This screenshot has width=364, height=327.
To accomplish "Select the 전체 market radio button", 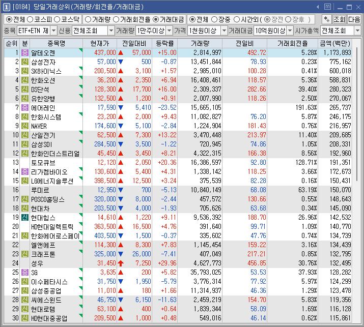I will pos(9,19).
